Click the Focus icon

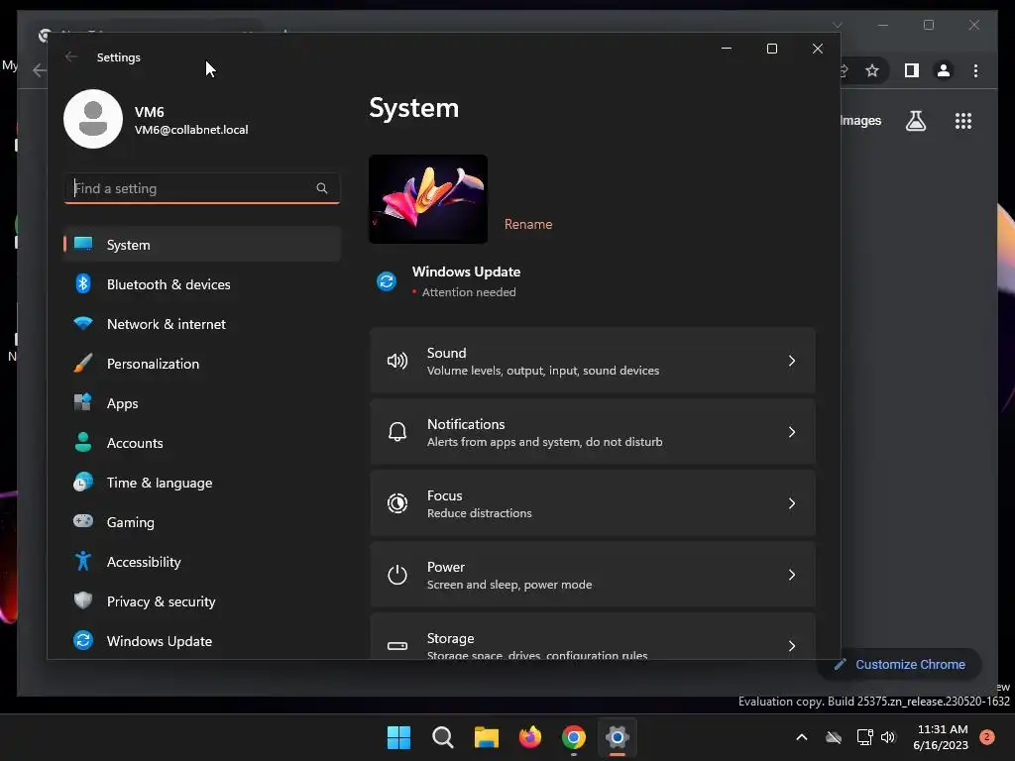click(396, 502)
